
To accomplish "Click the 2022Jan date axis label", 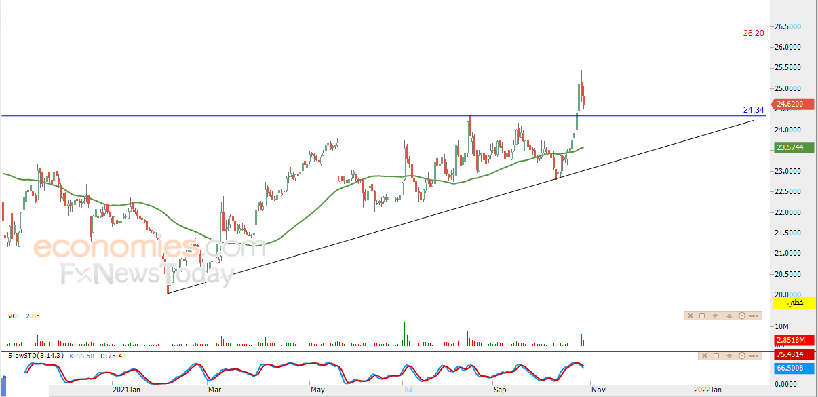I will coord(707,390).
